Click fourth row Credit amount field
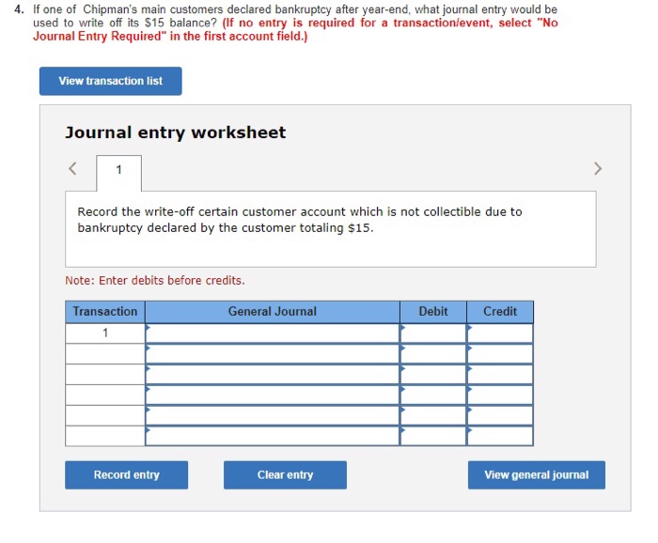Viewport: 658px width, 543px height. pyautogui.click(x=500, y=395)
